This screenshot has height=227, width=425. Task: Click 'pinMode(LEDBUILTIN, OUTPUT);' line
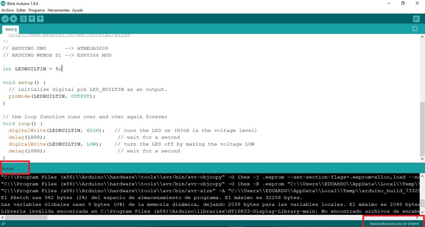pyautogui.click(x=52, y=96)
